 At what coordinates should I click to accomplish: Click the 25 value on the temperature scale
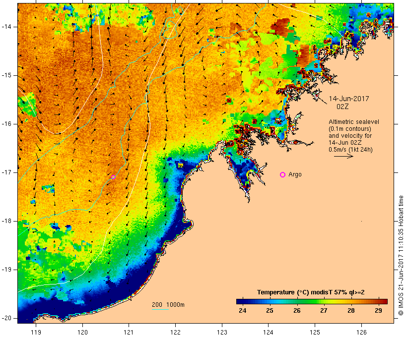tap(270, 311)
